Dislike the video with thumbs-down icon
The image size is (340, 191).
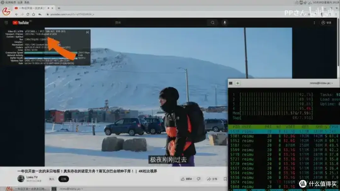[x=199, y=179]
